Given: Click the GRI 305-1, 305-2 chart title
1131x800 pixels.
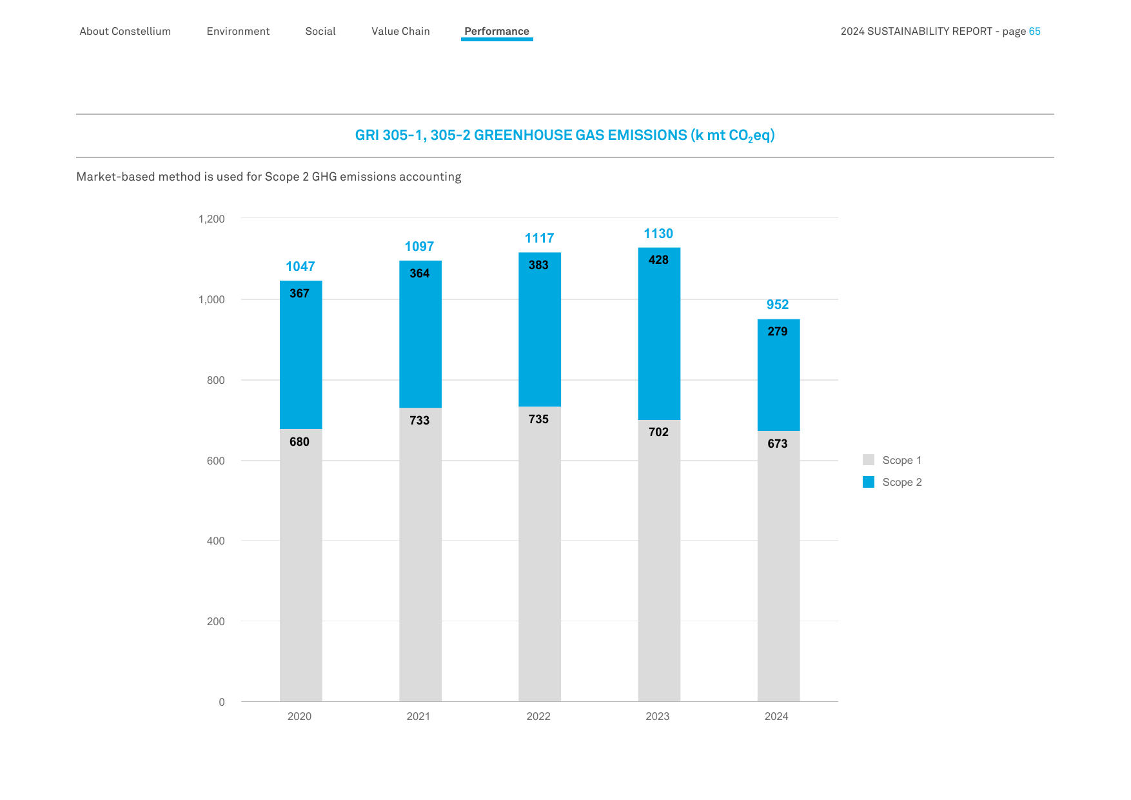Looking at the screenshot, I should (565, 135).
